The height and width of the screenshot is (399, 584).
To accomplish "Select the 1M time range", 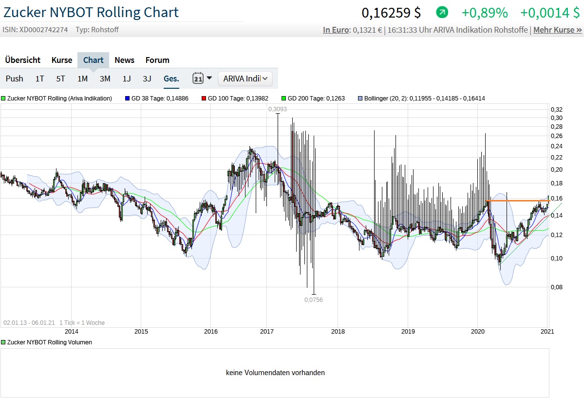I will pyautogui.click(x=82, y=79).
